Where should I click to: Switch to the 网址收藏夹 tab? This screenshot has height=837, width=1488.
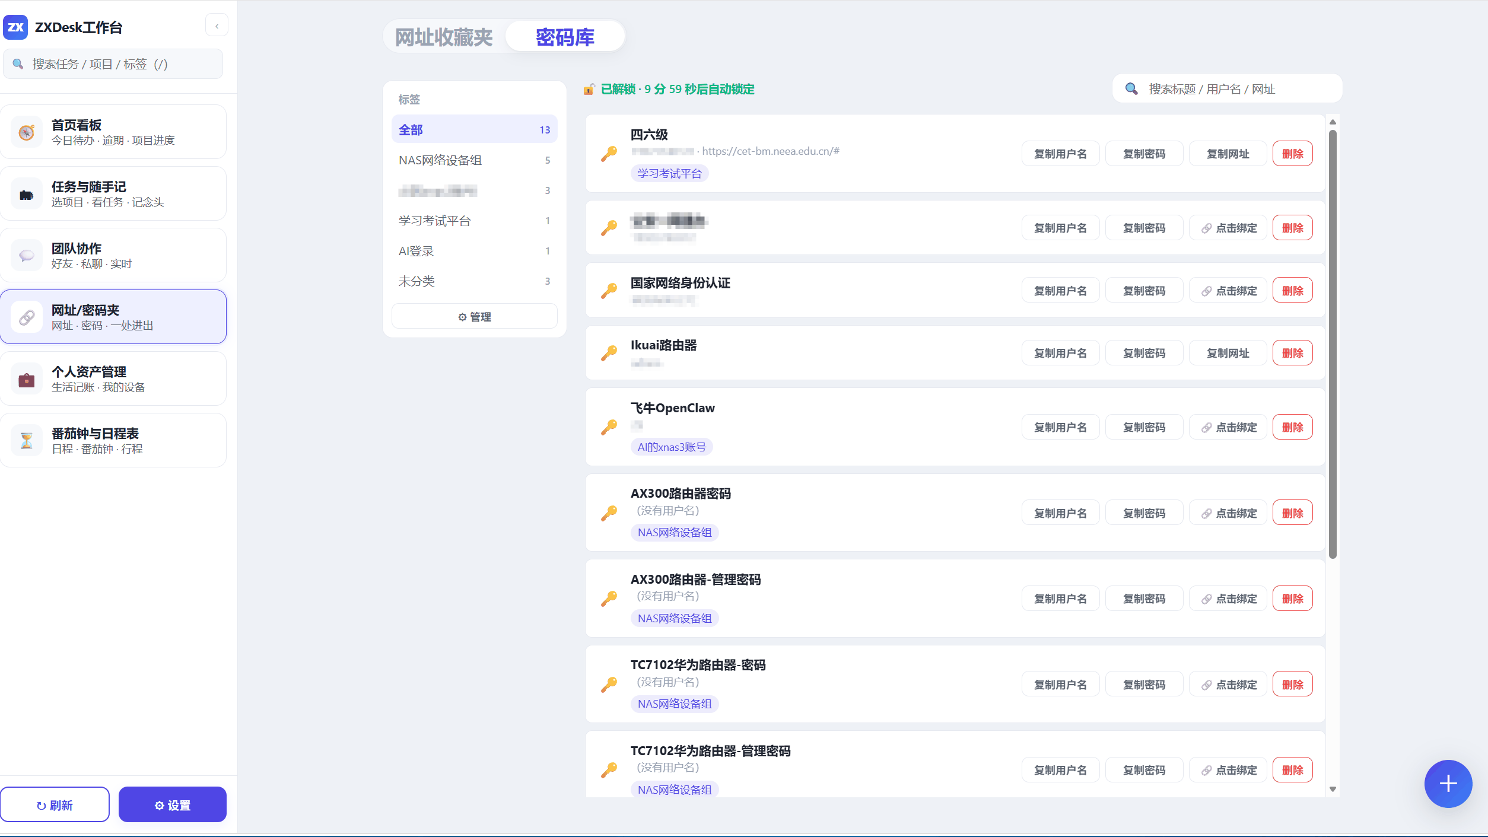[444, 37]
